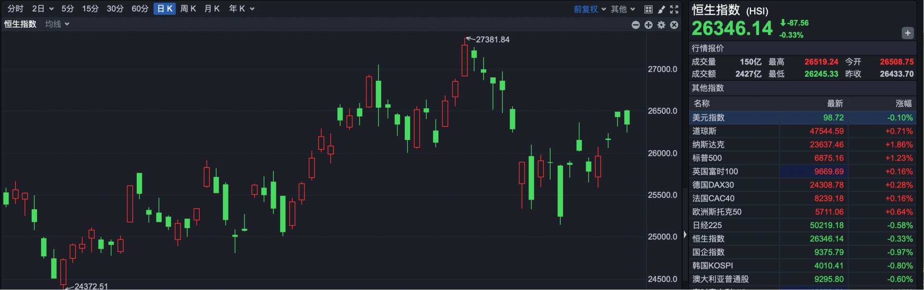
Task: Zoom out chart with minus icon
Action: point(636,25)
